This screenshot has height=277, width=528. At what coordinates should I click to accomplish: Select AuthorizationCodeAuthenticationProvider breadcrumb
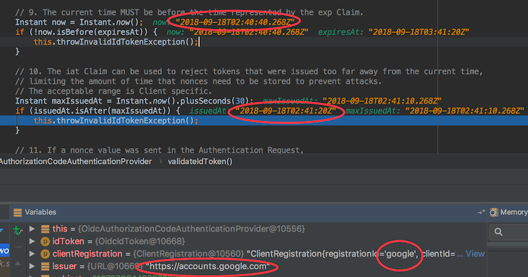click(x=75, y=161)
